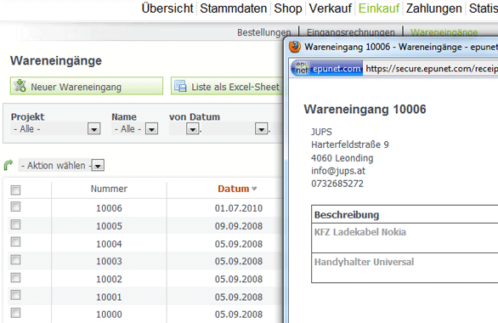Sort table by Datum column
498x323 pixels.
point(234,189)
